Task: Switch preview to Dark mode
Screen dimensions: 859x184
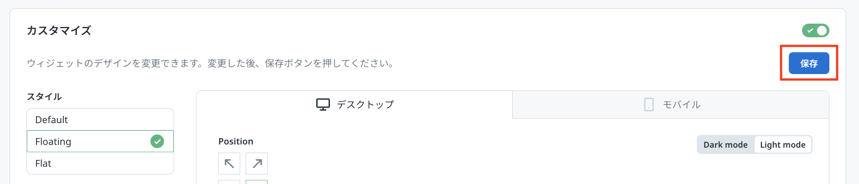Action: click(725, 144)
